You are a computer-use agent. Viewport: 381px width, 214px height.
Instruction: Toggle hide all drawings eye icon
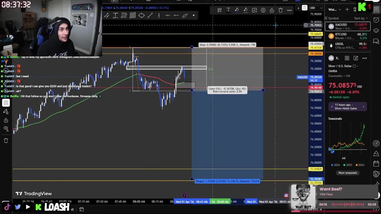tap(6, 128)
